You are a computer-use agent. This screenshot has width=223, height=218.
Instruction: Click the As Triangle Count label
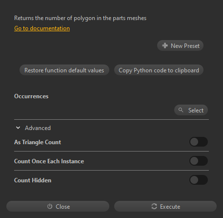[38, 142]
